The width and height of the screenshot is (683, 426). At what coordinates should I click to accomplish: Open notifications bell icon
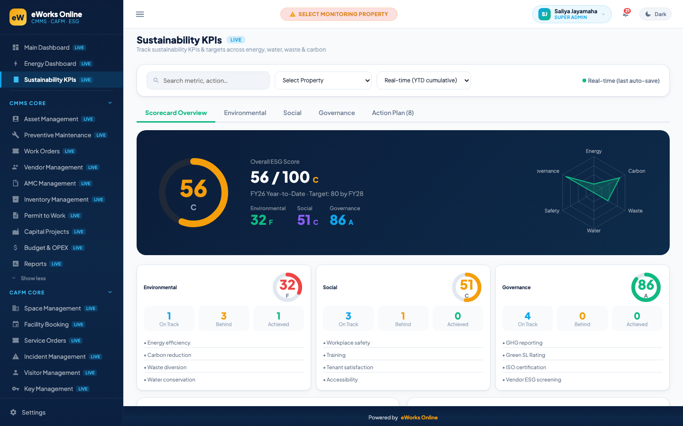coord(626,14)
